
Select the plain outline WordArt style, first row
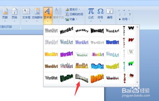click(x=51, y=31)
